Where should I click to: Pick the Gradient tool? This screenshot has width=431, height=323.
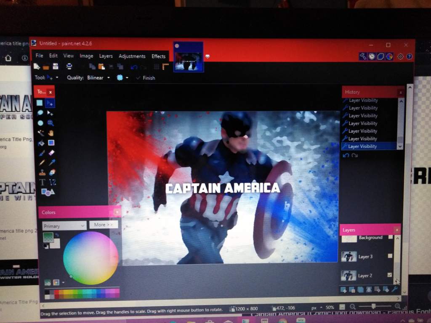pyautogui.click(x=51, y=143)
